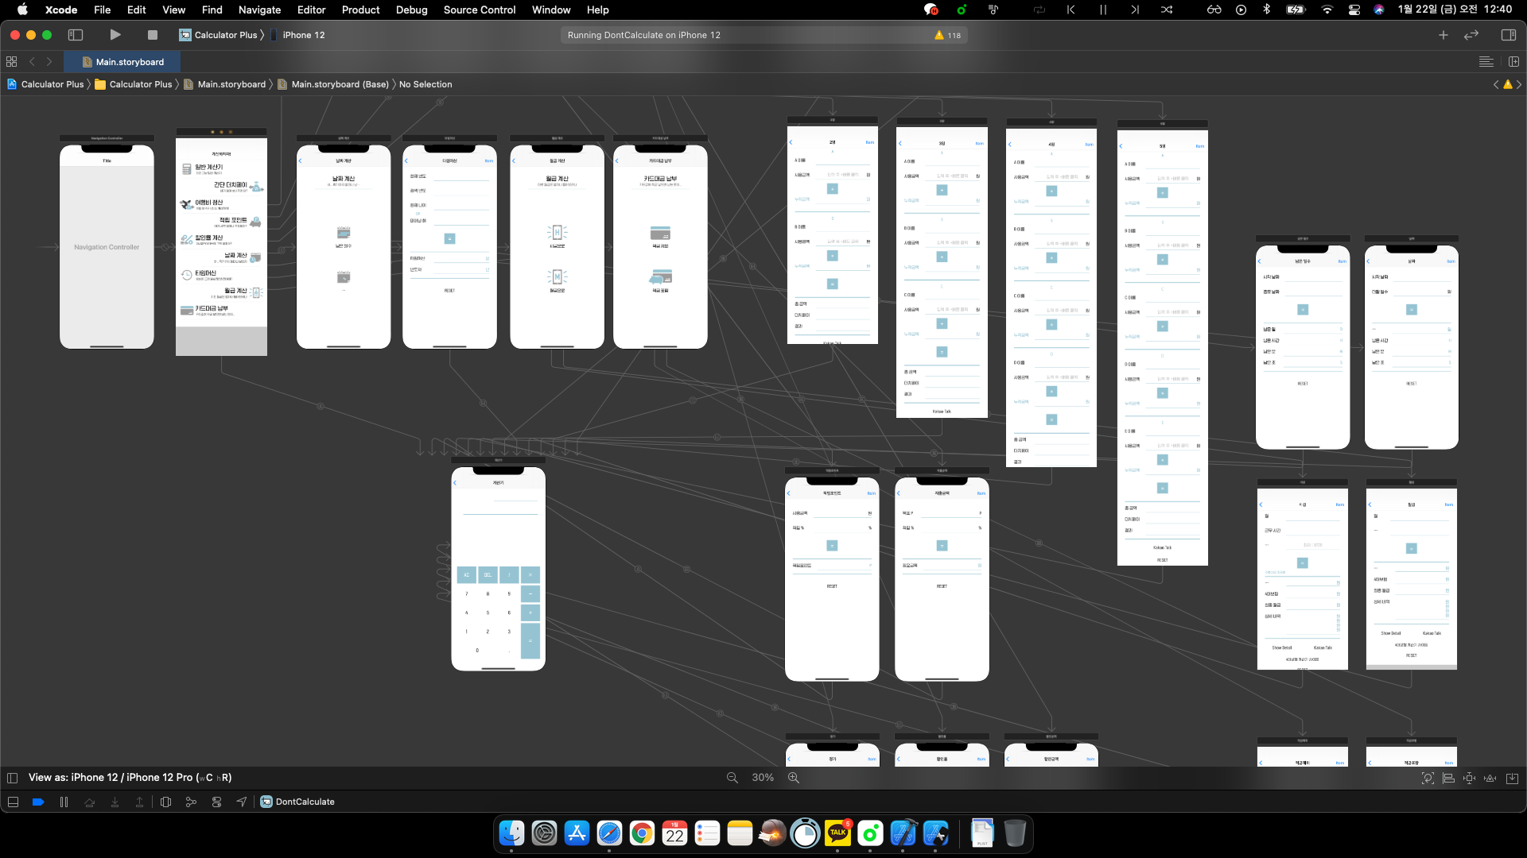Zoom out the storyboard canvas

tap(732, 778)
